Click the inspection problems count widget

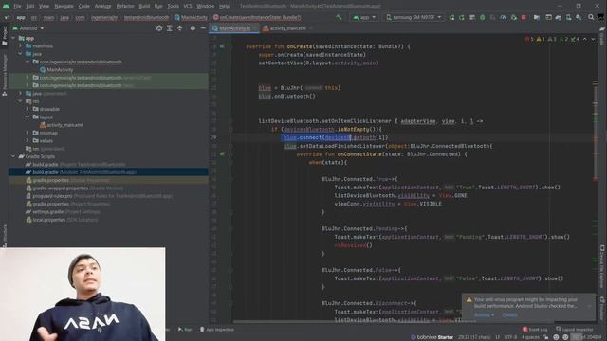[x=552, y=39]
